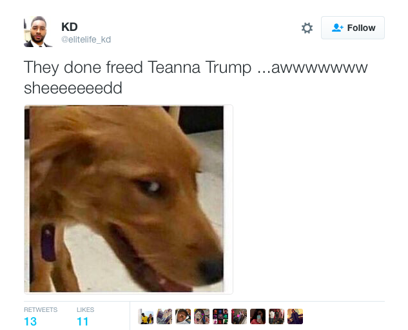The height and width of the screenshot is (330, 408).
Task: Open seventh avatar with phone mirror selfie
Action: coord(258,316)
